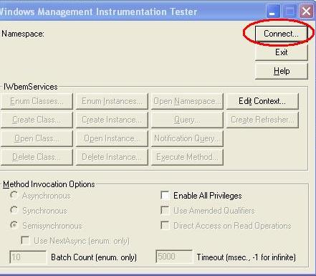
Task: Open Help for the tester
Action: pyautogui.click(x=281, y=71)
